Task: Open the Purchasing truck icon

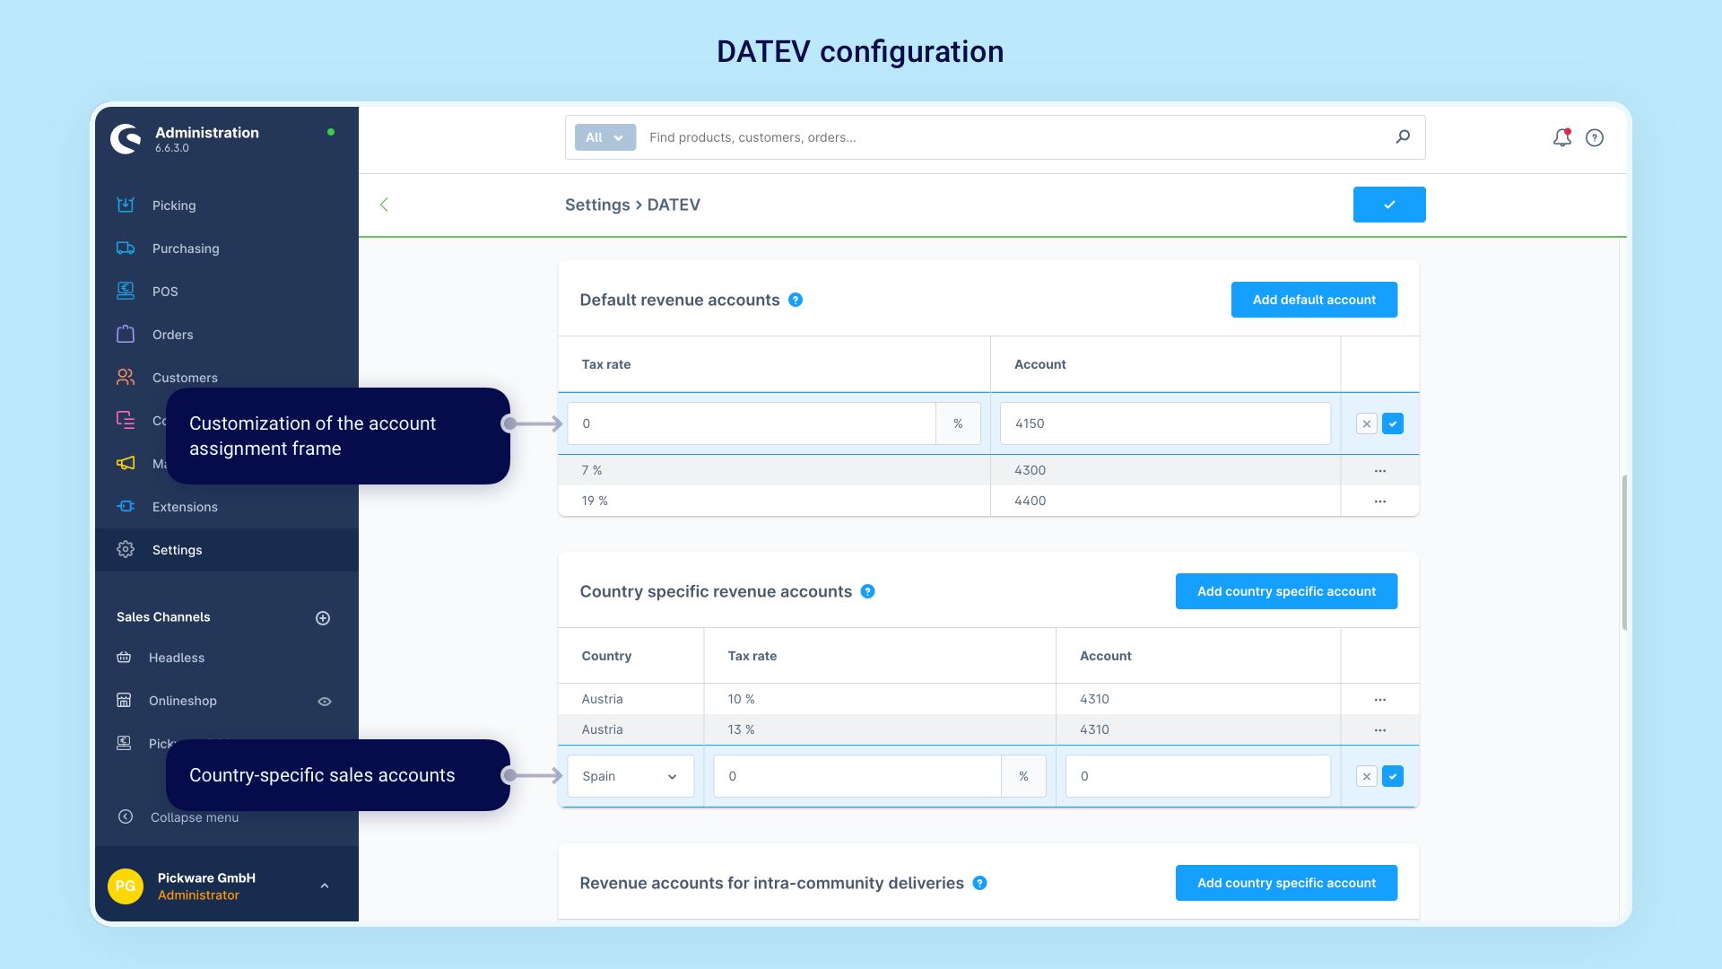Action: pyautogui.click(x=126, y=248)
